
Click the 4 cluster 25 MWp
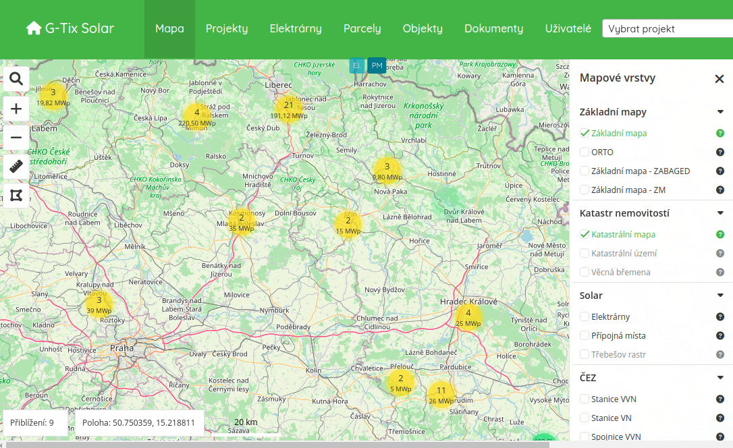468,318
